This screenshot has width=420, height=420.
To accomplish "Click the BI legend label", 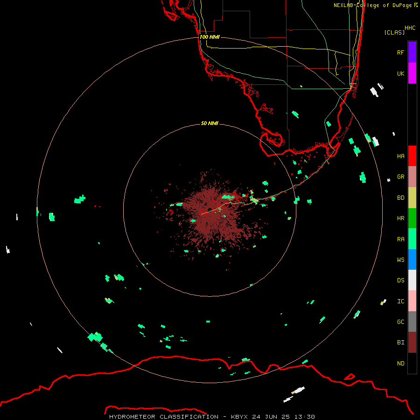I will click(x=400, y=343).
